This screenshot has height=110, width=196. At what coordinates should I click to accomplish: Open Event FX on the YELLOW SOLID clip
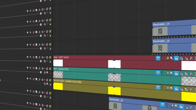pyautogui.click(x=191, y=90)
